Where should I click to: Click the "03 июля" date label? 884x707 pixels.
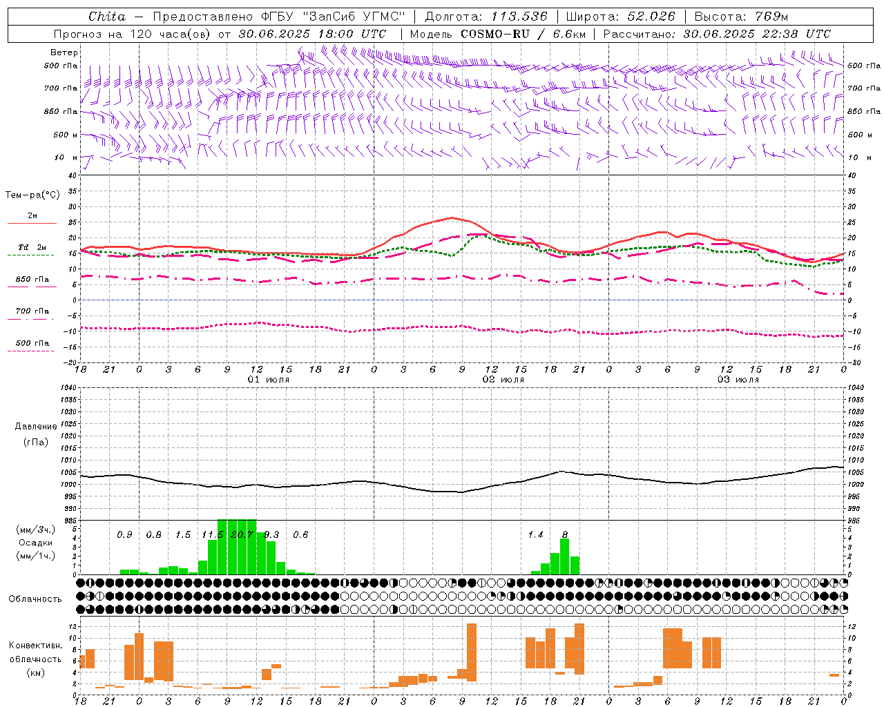738,380
